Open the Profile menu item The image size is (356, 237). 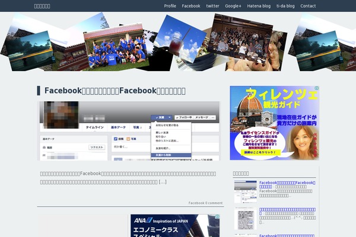point(170,6)
